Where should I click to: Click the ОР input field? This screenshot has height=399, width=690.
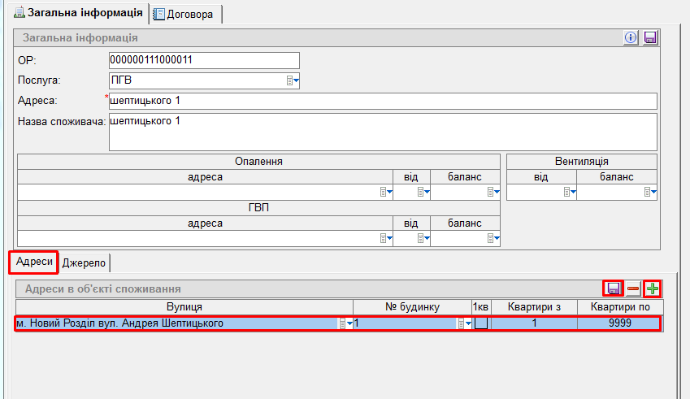(203, 61)
